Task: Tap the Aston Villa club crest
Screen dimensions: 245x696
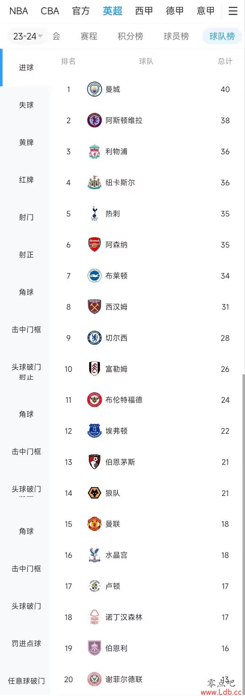Action: tap(95, 120)
